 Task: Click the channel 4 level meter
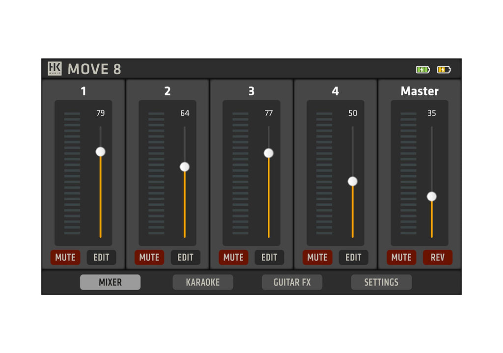pyautogui.click(x=324, y=173)
